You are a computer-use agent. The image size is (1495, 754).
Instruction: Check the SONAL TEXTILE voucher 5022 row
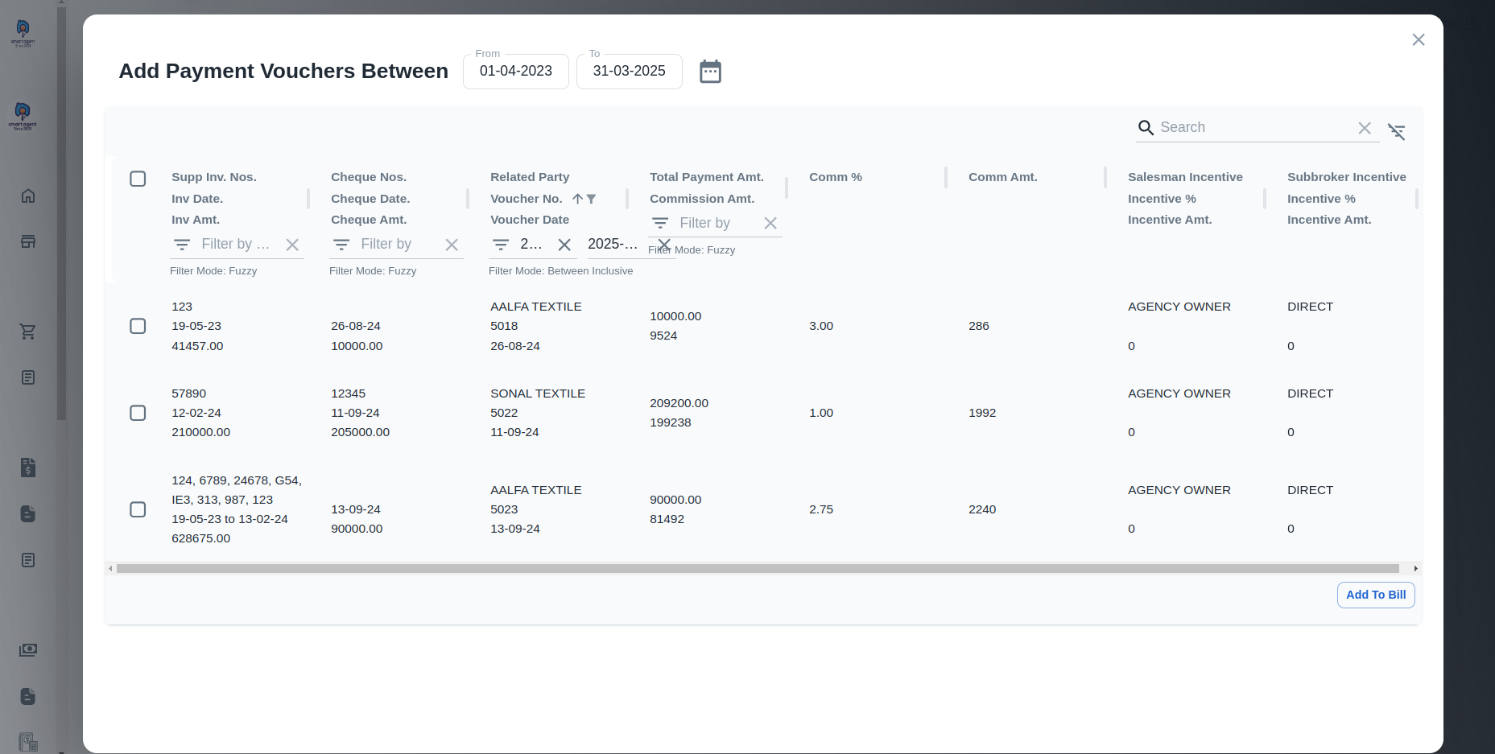138,413
